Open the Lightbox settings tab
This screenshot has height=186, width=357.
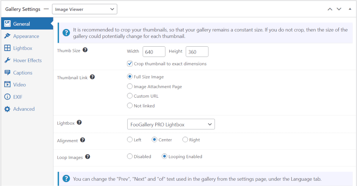click(27, 48)
